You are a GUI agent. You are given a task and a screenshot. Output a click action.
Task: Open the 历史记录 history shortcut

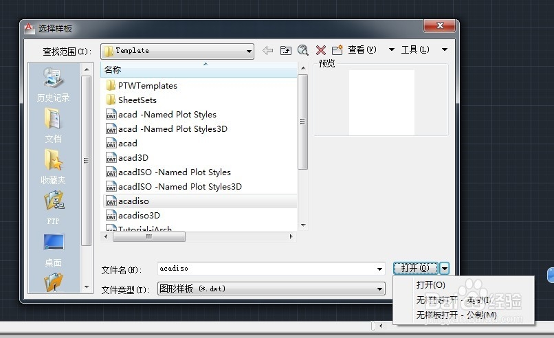[54, 85]
